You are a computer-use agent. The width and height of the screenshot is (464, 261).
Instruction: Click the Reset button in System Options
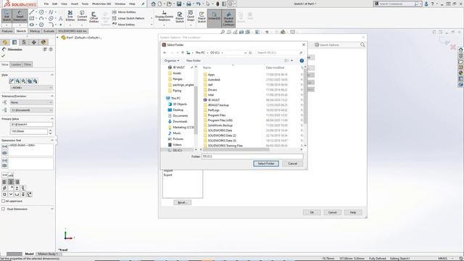[182, 202]
